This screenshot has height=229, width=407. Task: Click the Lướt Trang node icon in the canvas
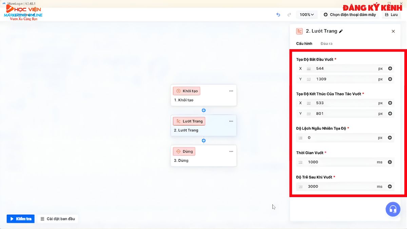(178, 121)
